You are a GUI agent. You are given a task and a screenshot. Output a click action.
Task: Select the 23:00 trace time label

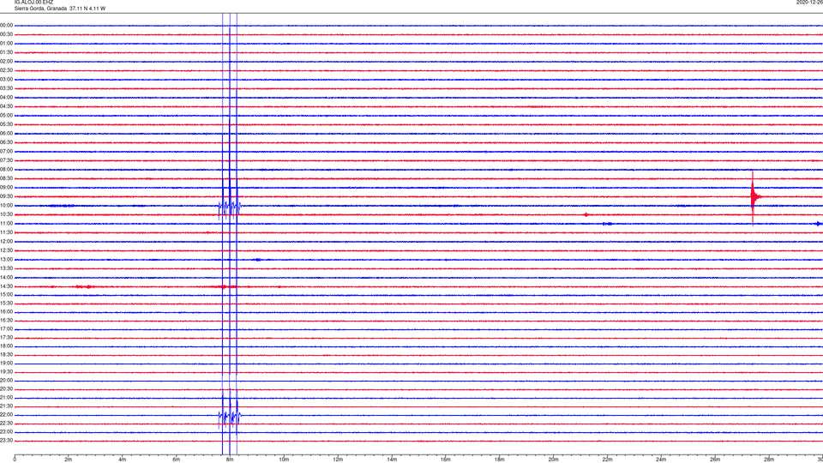[6, 432]
